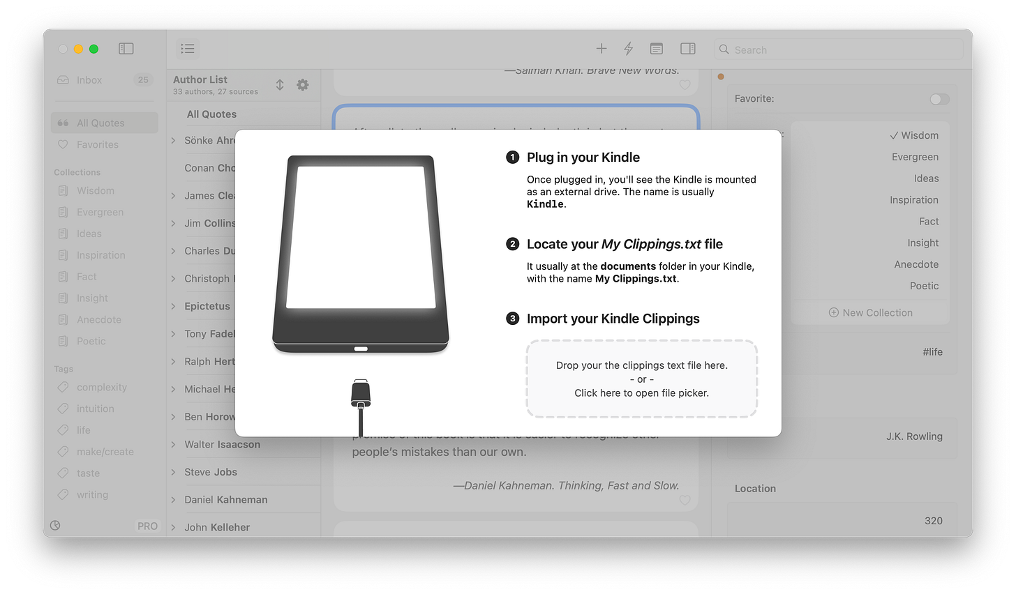This screenshot has height=594, width=1016.
Task: Toggle Inspiration collection in inspector list
Action: tap(913, 200)
